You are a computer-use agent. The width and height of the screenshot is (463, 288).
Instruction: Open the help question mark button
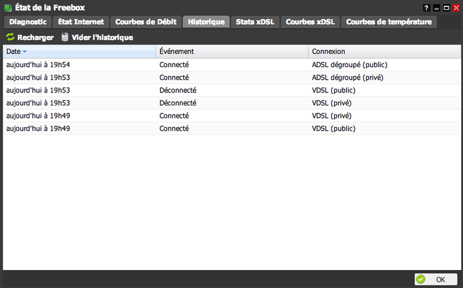(427, 8)
